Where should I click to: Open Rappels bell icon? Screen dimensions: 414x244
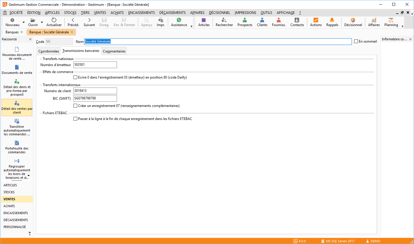click(x=332, y=20)
